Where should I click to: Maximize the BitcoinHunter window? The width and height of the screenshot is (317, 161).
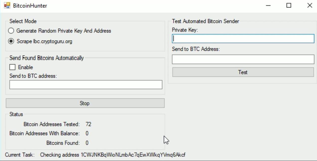pos(289,5)
